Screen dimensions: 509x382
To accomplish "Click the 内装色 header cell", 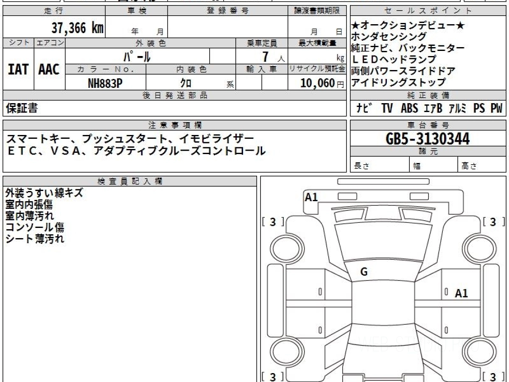I will pyautogui.click(x=191, y=69).
